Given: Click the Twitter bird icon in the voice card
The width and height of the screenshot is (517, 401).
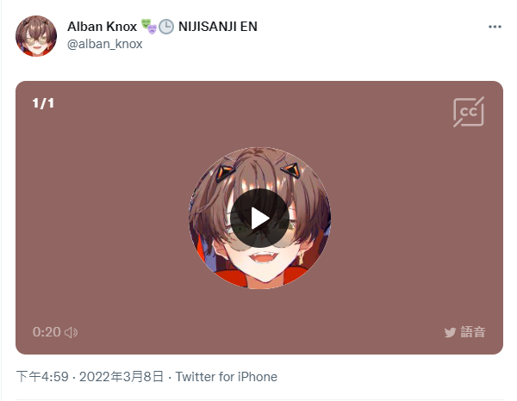Looking at the screenshot, I should click(450, 332).
